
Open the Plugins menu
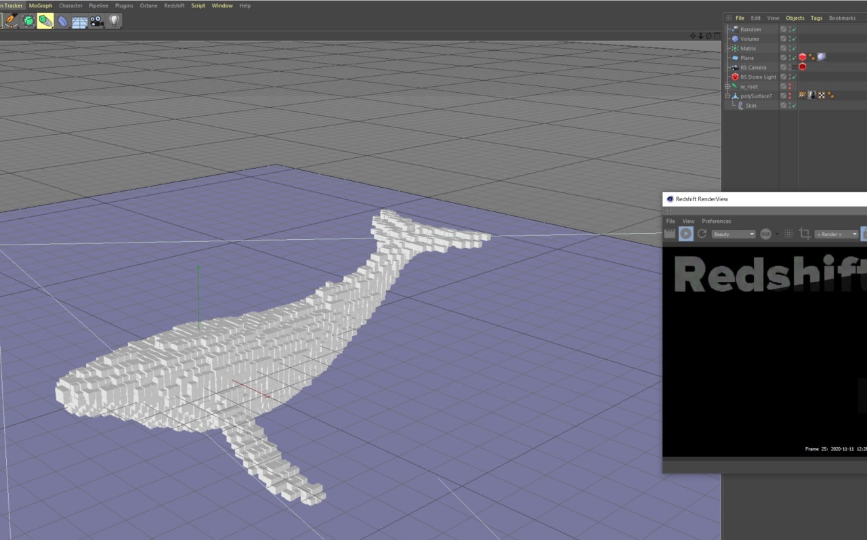[x=124, y=5]
